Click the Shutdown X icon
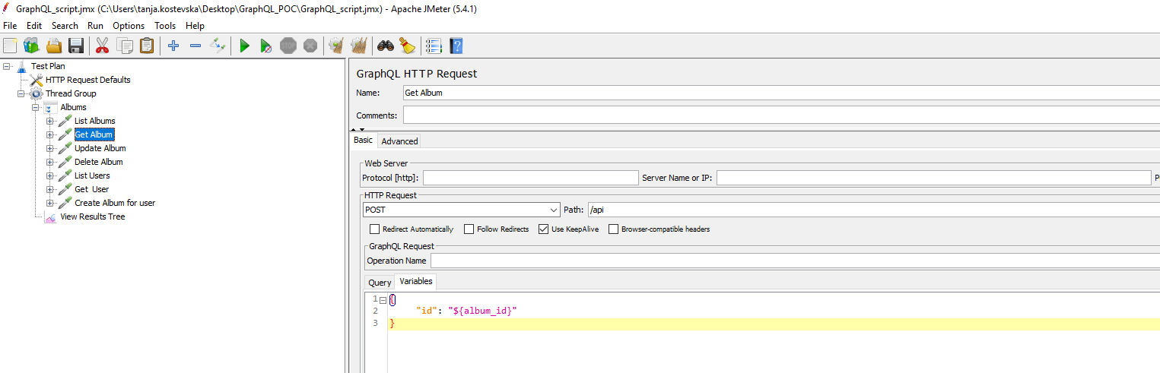The image size is (1160, 373). (310, 46)
